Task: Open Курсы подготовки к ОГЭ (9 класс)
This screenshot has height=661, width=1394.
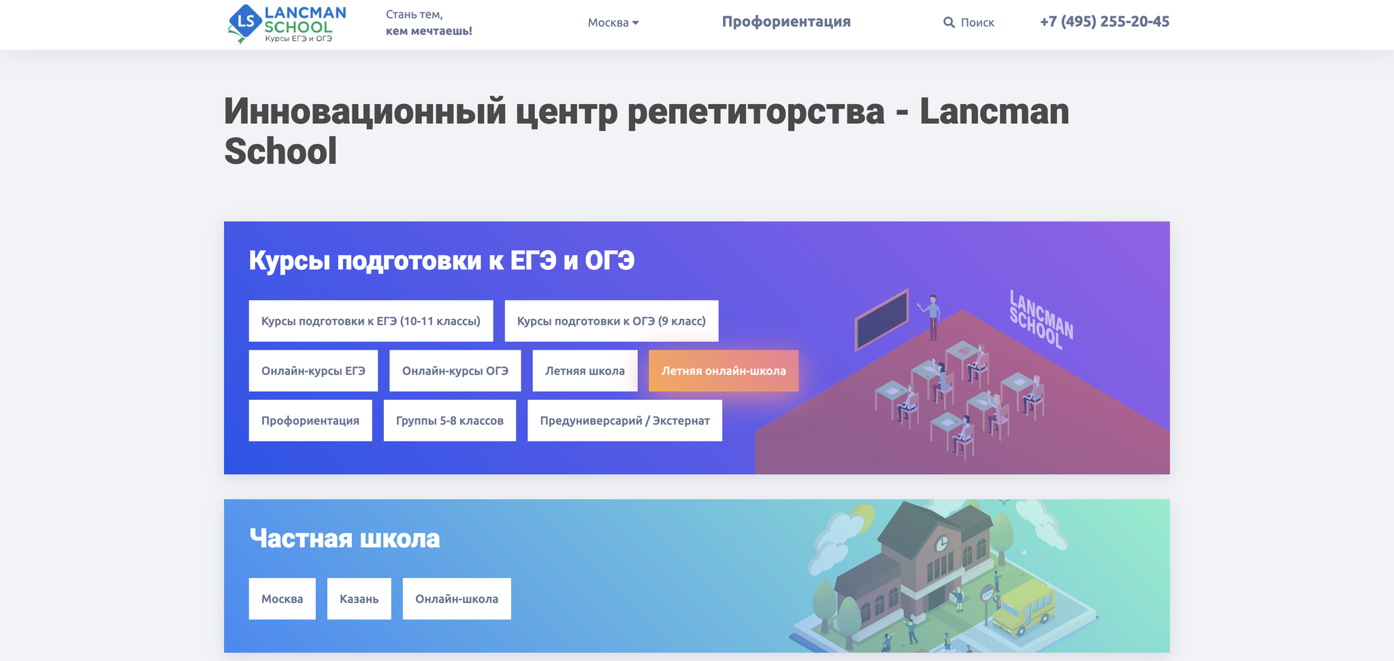Action: point(611,321)
